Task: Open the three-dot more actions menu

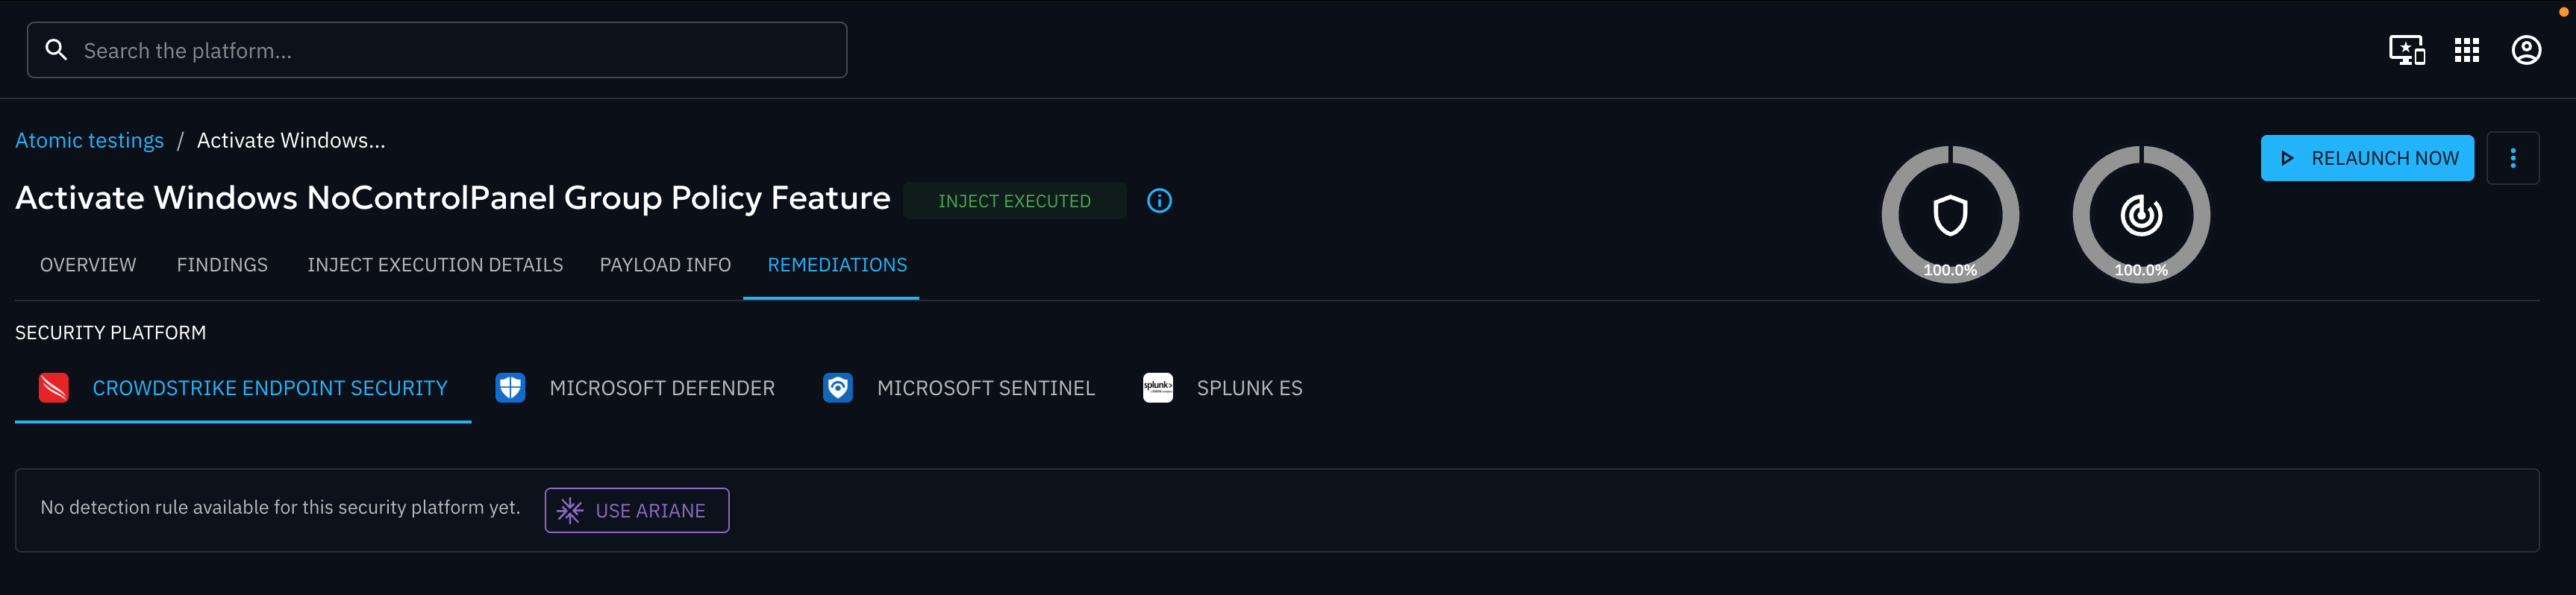Action: point(2512,158)
